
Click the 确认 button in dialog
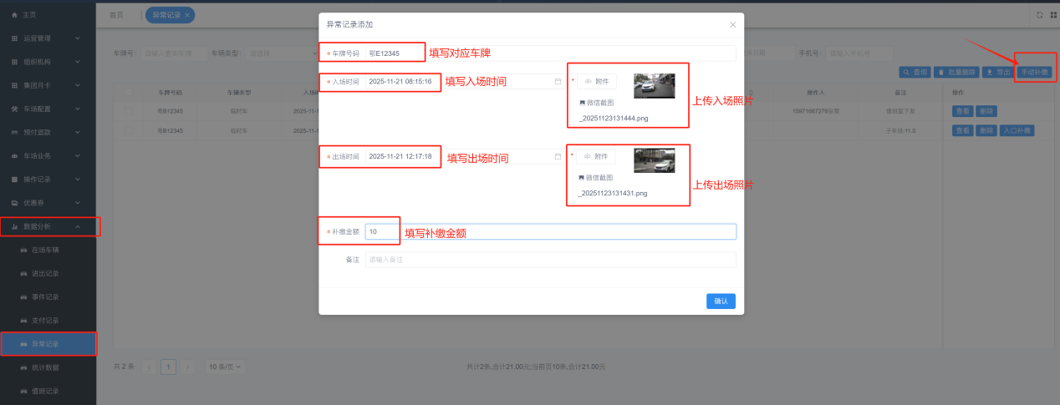pyautogui.click(x=721, y=301)
